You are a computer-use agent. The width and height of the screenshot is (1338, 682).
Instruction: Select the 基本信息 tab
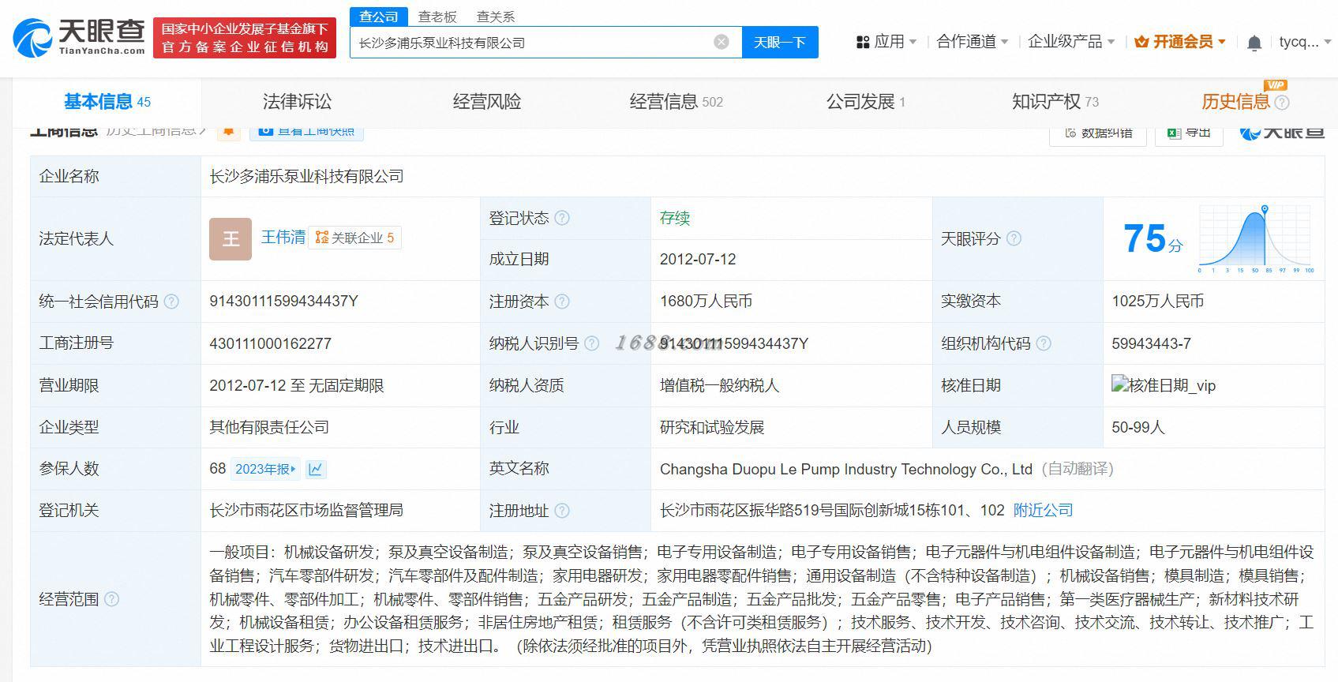click(x=107, y=102)
